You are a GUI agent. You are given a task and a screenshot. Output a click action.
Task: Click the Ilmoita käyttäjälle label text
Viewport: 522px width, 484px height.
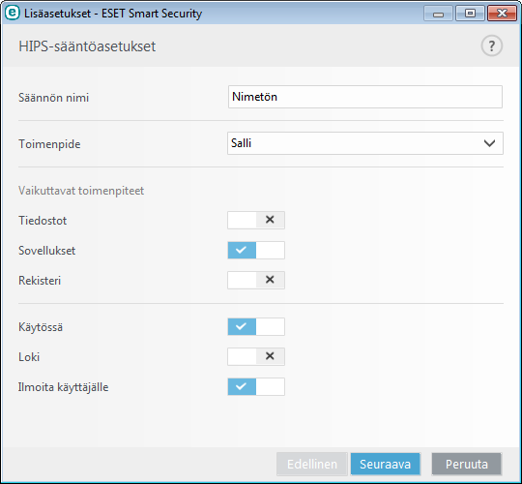[x=63, y=387]
